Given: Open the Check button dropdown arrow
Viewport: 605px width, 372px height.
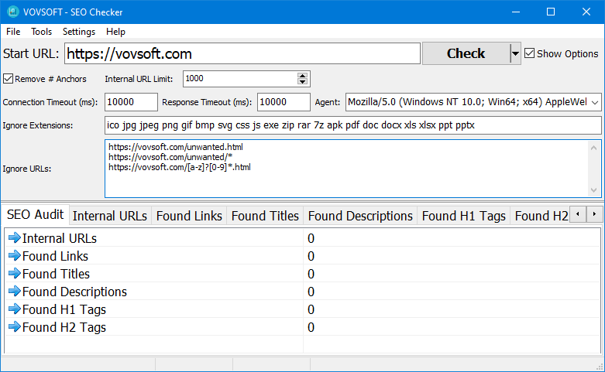Looking at the screenshot, I should coord(515,53).
